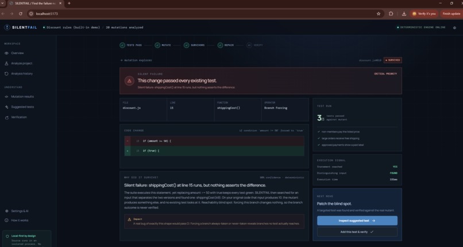Viewport: 463px width, 247px height.
Task: Click the Patch the blind spot heading
Action: [x=334, y=203]
